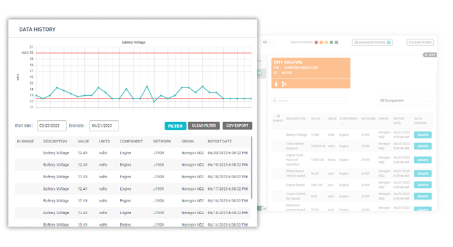Open GRAPH for Engine Total Hours of Operation
Screen dimensions: 453x247
(x=423, y=160)
